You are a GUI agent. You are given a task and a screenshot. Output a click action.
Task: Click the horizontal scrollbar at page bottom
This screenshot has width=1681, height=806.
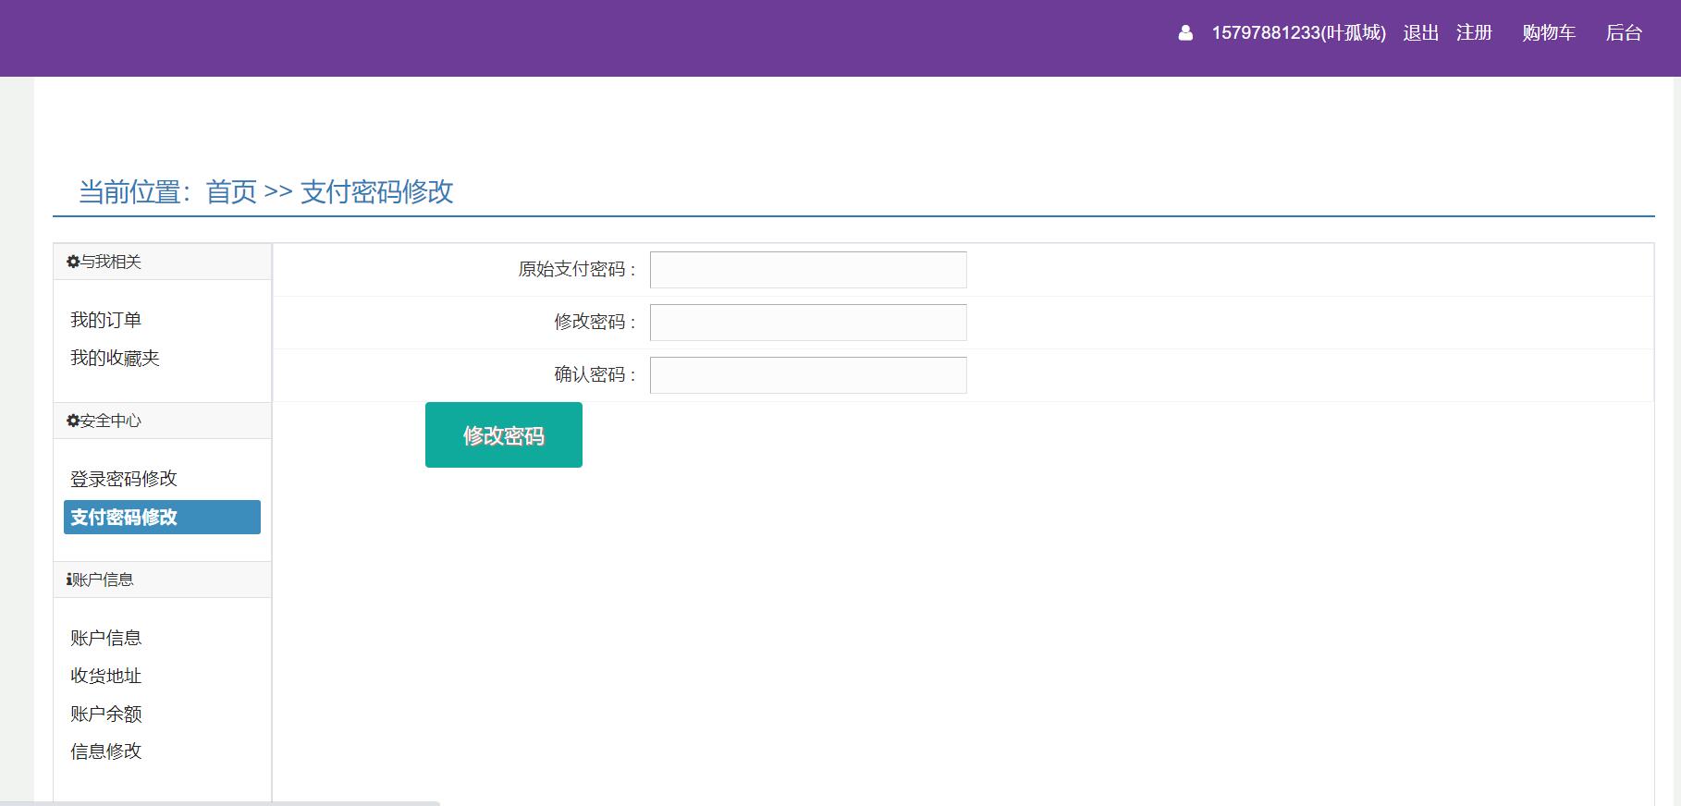tap(220, 802)
